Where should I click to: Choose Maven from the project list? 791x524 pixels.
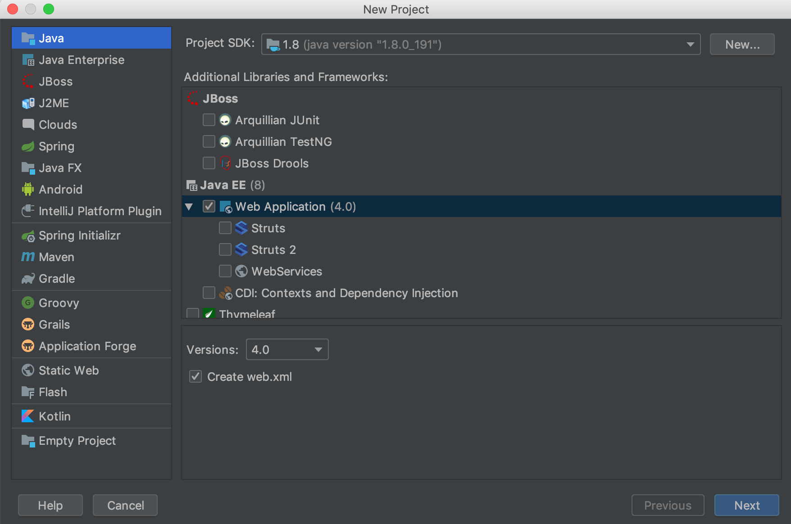point(91,257)
